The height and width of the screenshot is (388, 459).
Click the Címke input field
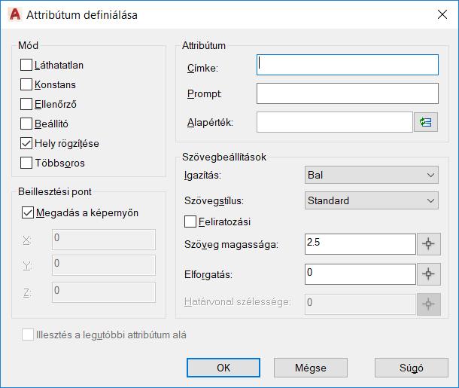348,65
